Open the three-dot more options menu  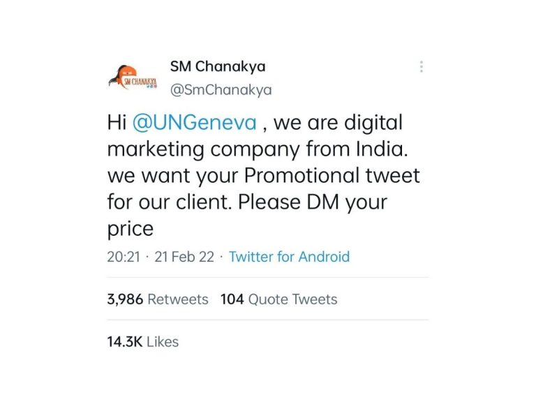click(421, 67)
